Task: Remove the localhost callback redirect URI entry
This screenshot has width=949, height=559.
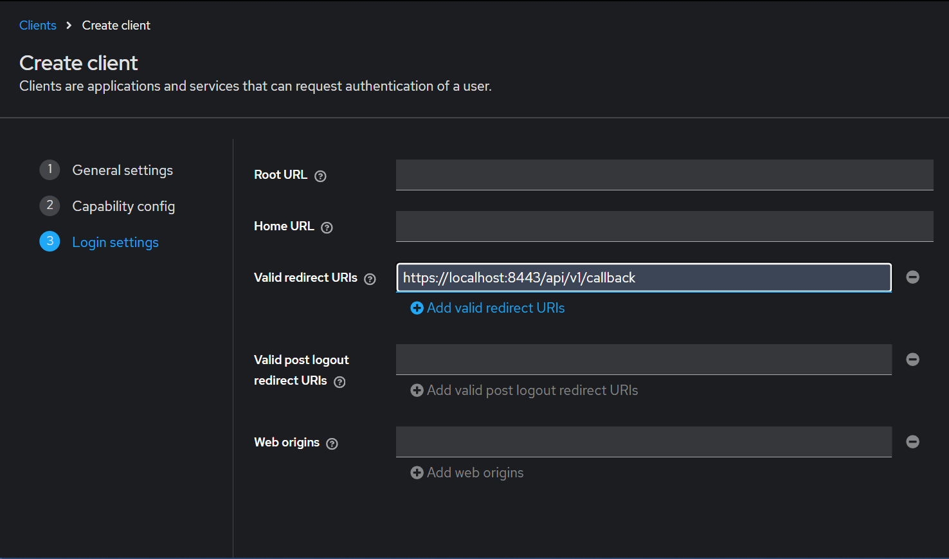Action: 912,277
